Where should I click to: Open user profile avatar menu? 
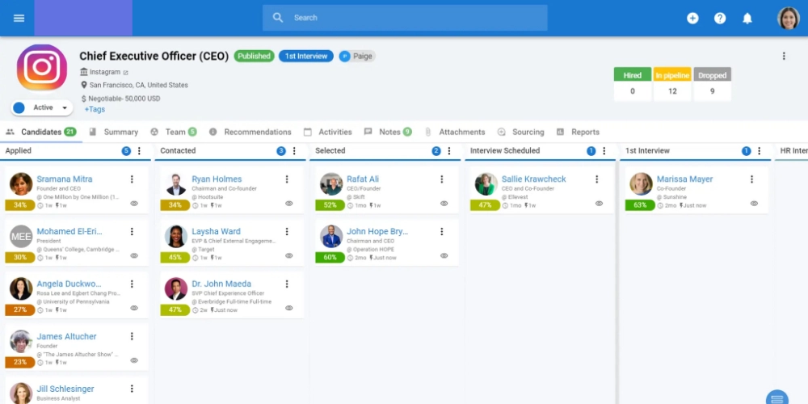click(788, 18)
